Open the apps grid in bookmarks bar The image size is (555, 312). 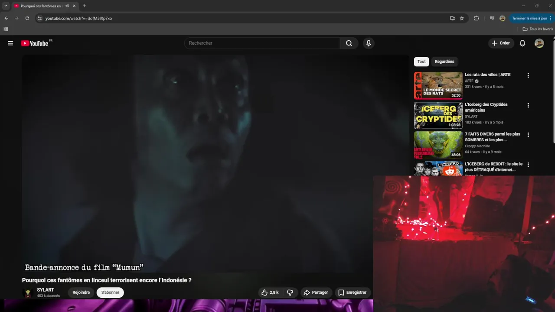click(x=6, y=29)
